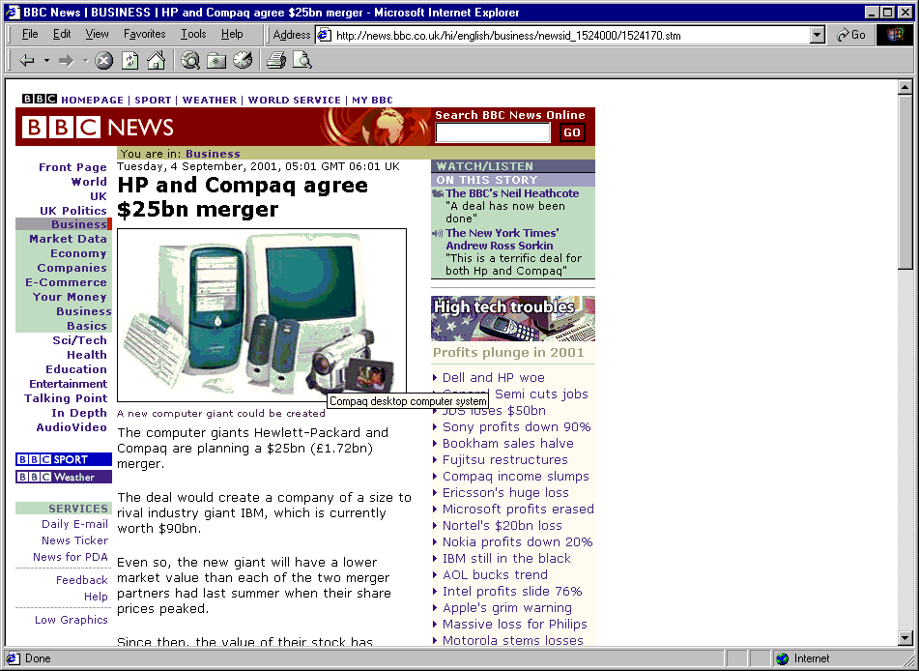Open the WORLD SERVICE top link

(294, 101)
